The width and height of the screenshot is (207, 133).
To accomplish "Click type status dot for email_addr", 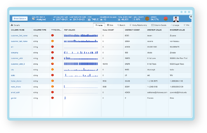I will pyautogui.click(x=53, y=92).
